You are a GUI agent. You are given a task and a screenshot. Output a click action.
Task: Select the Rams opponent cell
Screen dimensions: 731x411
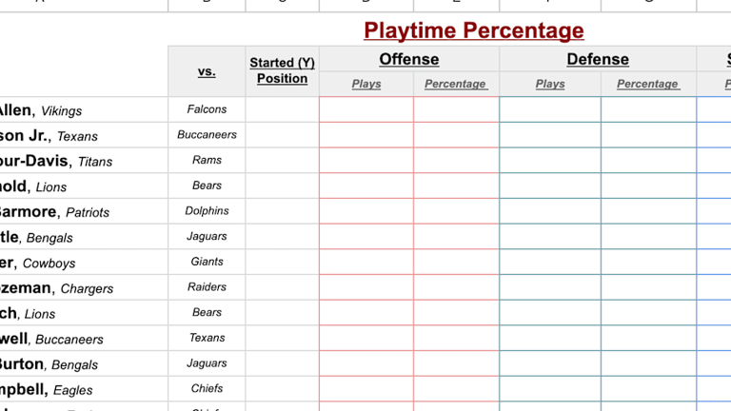click(207, 160)
